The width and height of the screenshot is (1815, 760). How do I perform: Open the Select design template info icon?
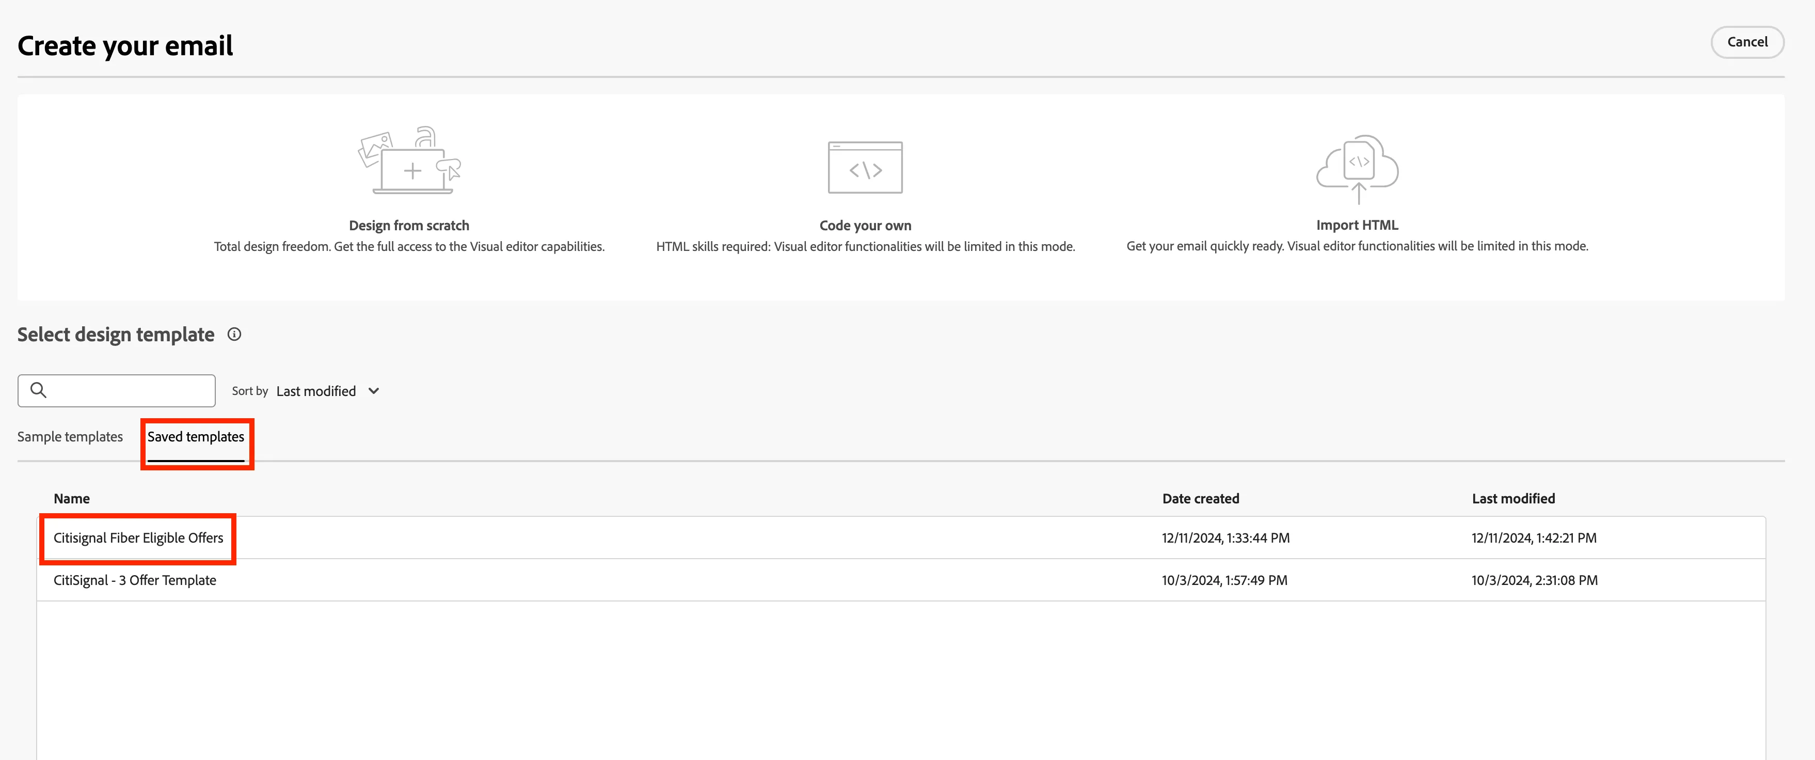click(x=235, y=334)
